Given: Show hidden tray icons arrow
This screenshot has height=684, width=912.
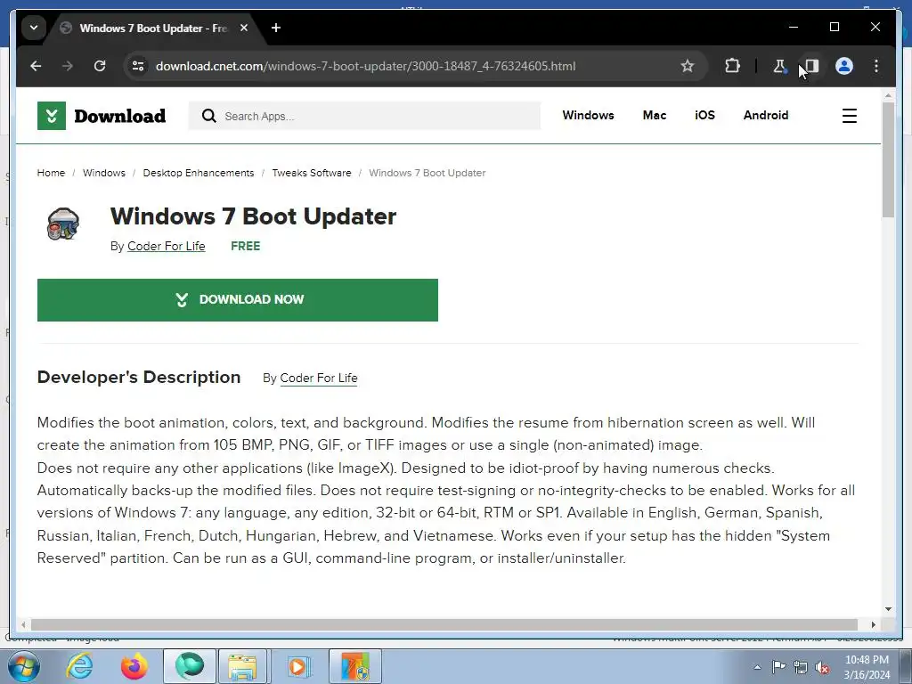Looking at the screenshot, I should pos(757,667).
